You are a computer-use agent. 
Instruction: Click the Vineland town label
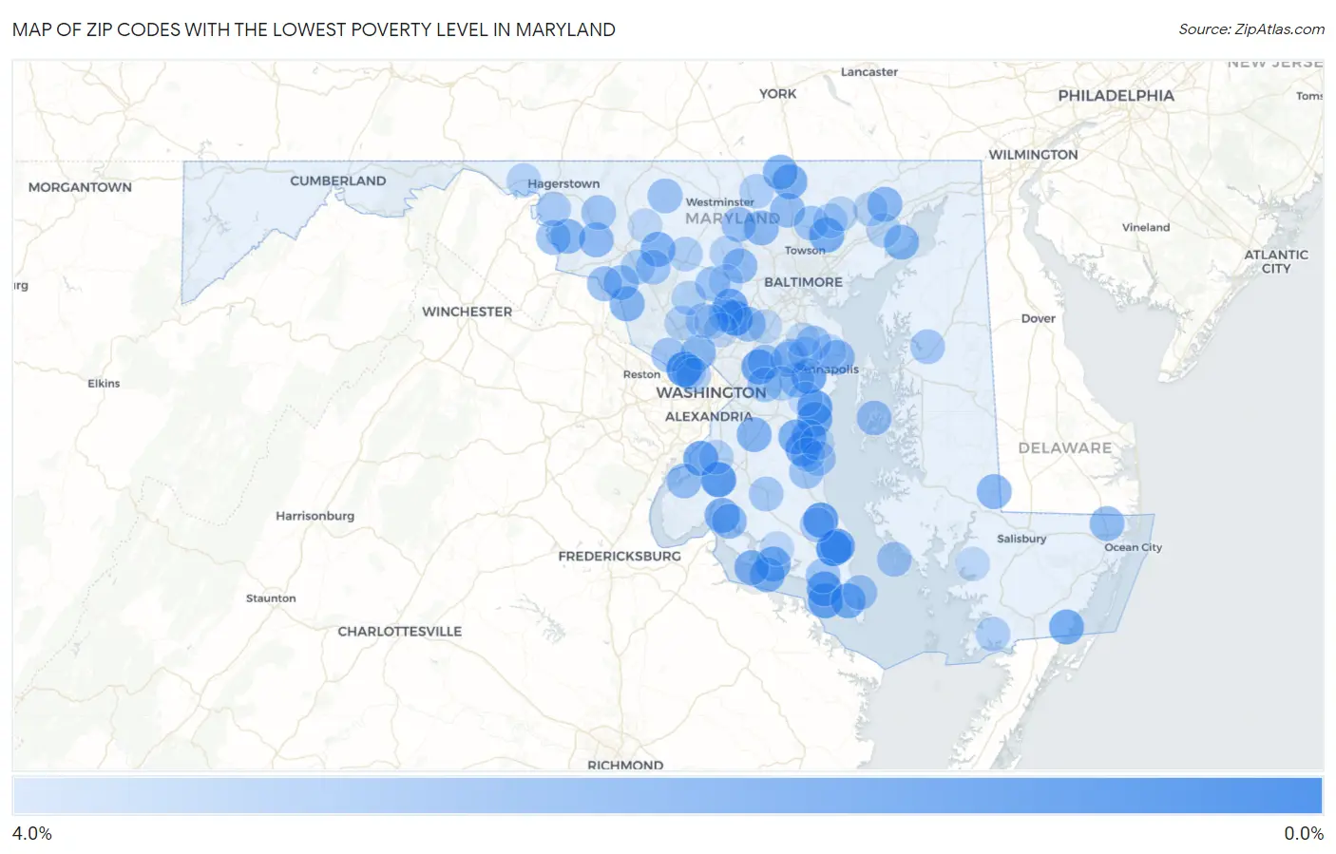1146,228
